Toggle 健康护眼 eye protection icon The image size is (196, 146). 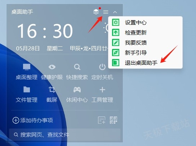click(x=52, y=67)
